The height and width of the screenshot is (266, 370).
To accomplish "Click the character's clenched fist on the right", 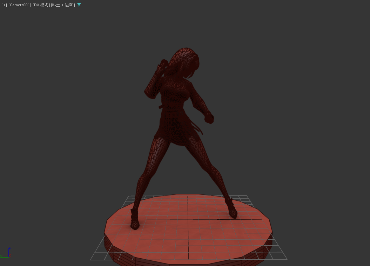I will click(x=209, y=119).
